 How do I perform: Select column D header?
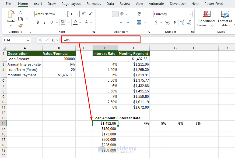(x=105, y=48)
